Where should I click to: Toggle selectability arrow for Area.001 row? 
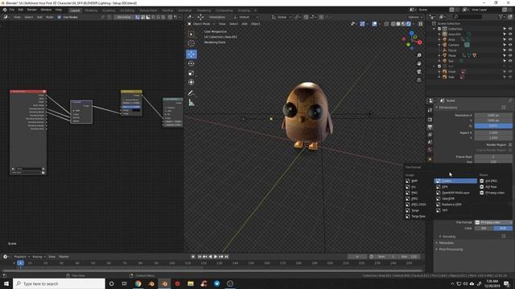(x=505, y=34)
